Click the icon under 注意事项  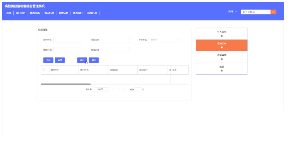(222, 59)
